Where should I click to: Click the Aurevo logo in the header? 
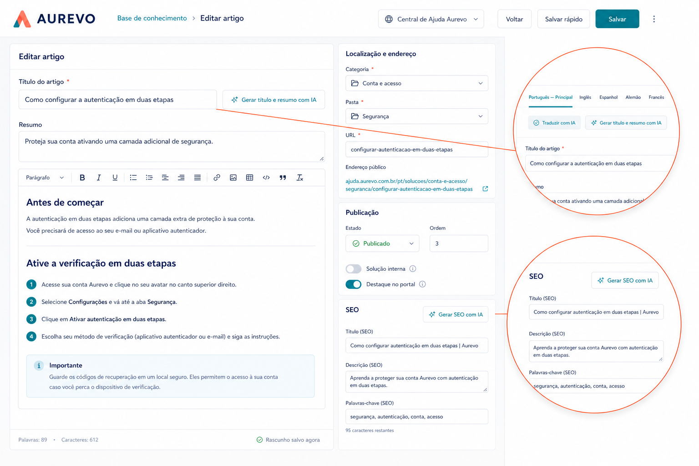pos(54,19)
